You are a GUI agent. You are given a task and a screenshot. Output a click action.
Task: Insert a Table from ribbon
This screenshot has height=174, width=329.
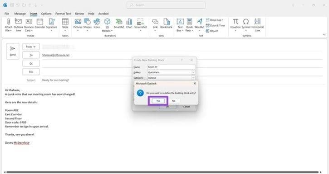click(65, 25)
